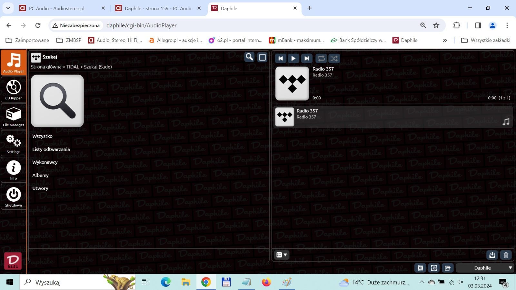Open Wszystkie zakładki folder
This screenshot has height=290, width=516.
[x=486, y=40]
